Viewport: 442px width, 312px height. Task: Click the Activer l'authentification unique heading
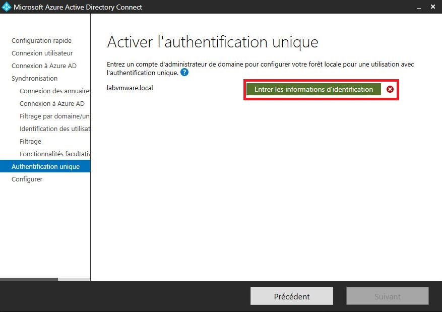pyautogui.click(x=213, y=42)
